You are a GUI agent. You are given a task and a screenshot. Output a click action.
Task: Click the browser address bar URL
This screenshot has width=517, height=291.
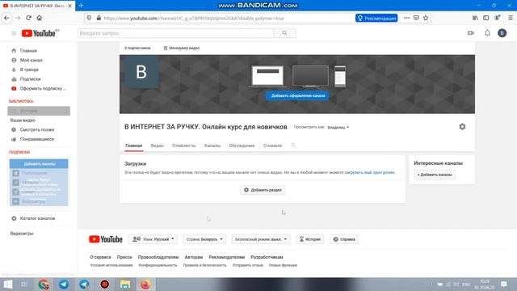pos(194,18)
